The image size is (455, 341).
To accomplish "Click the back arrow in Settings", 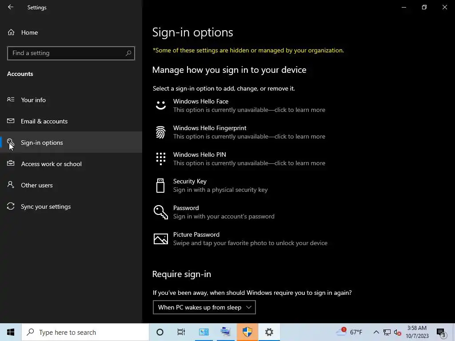I will (11, 7).
